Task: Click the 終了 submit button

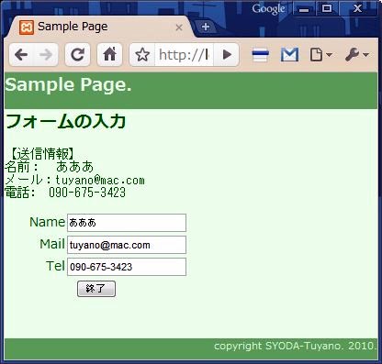Action: click(96, 289)
